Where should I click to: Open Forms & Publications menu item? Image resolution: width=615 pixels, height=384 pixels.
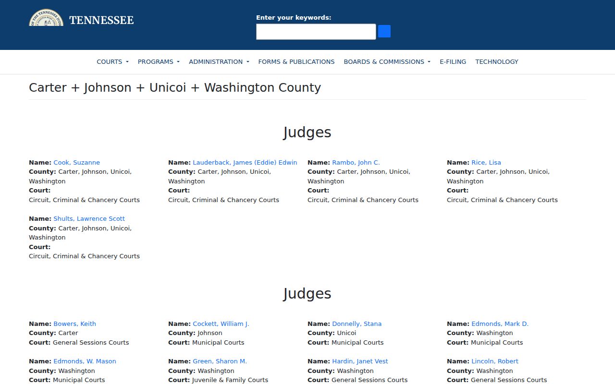coord(296,61)
